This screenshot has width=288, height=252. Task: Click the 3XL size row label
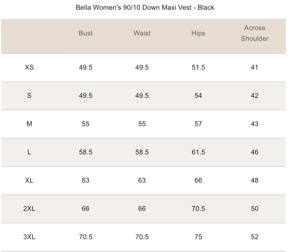29,237
